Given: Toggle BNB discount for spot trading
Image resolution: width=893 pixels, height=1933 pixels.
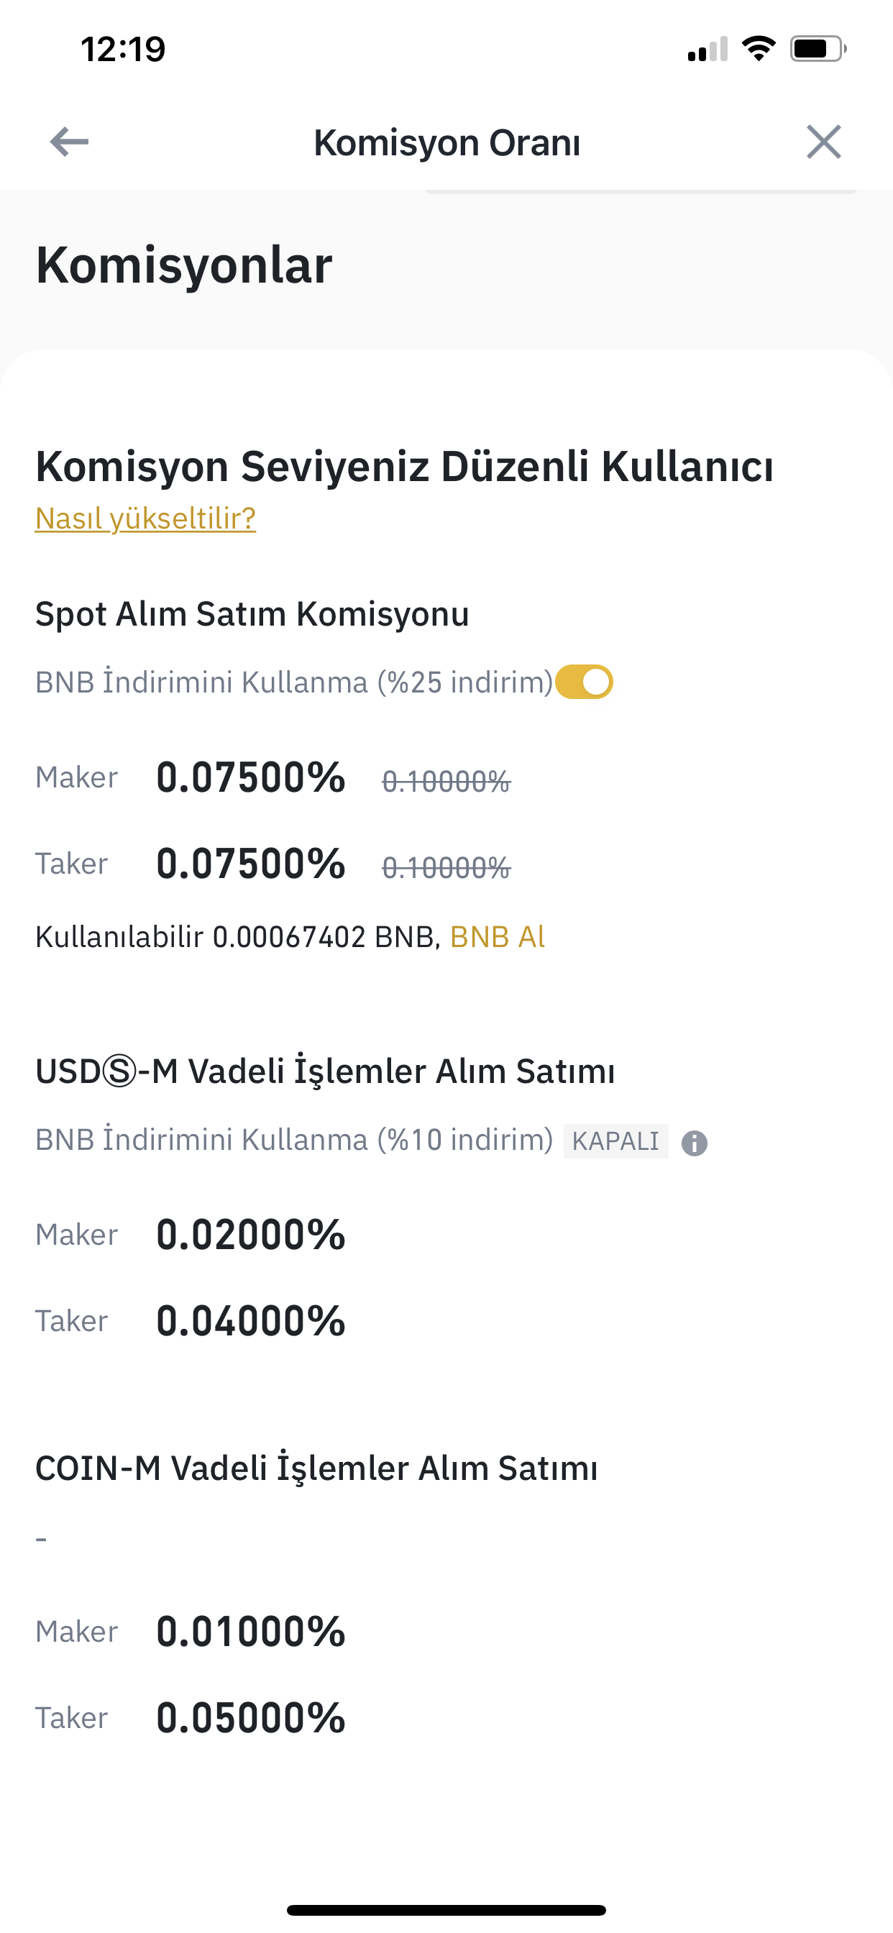Looking at the screenshot, I should [585, 682].
